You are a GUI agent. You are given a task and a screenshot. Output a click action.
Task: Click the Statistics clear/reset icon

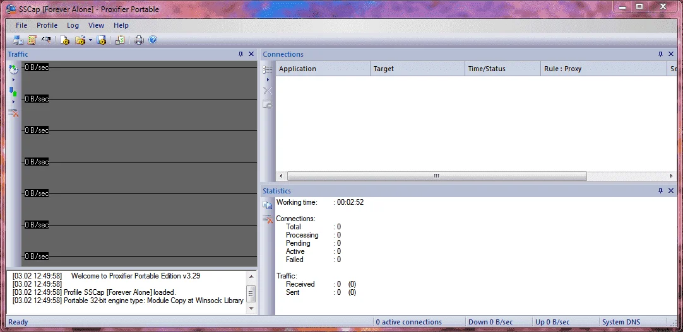(x=268, y=219)
